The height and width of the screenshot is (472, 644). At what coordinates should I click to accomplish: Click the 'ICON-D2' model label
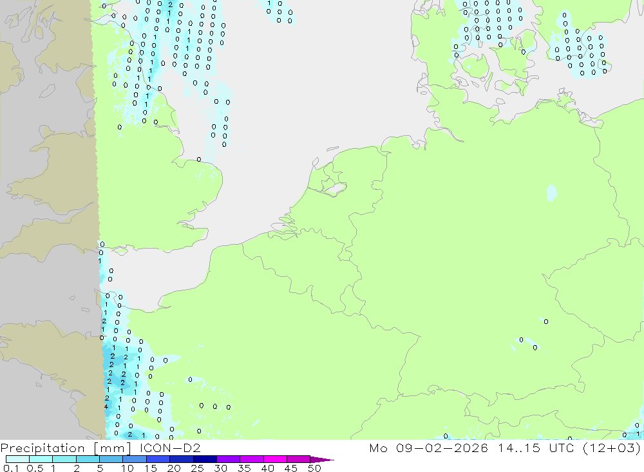170,448
